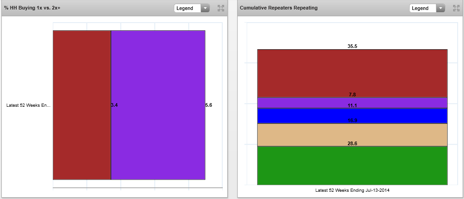Expand the % HH Buying panel to fullscreen
Screen dimensions: 464x199
coord(221,8)
